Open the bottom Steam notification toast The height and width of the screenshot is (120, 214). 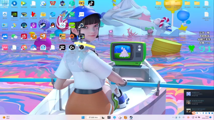pyautogui.click(x=199, y=110)
